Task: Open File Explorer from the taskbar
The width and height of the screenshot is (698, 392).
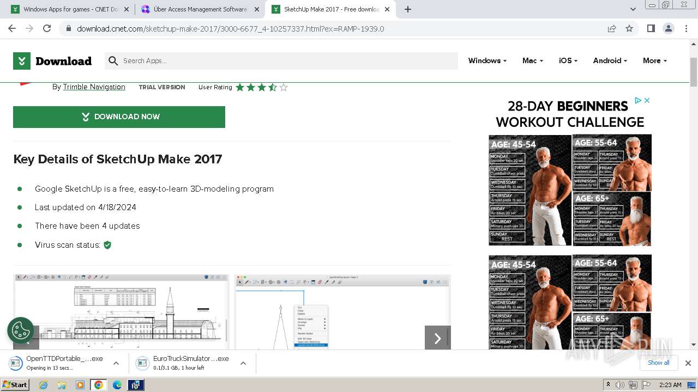Action: click(x=62, y=385)
